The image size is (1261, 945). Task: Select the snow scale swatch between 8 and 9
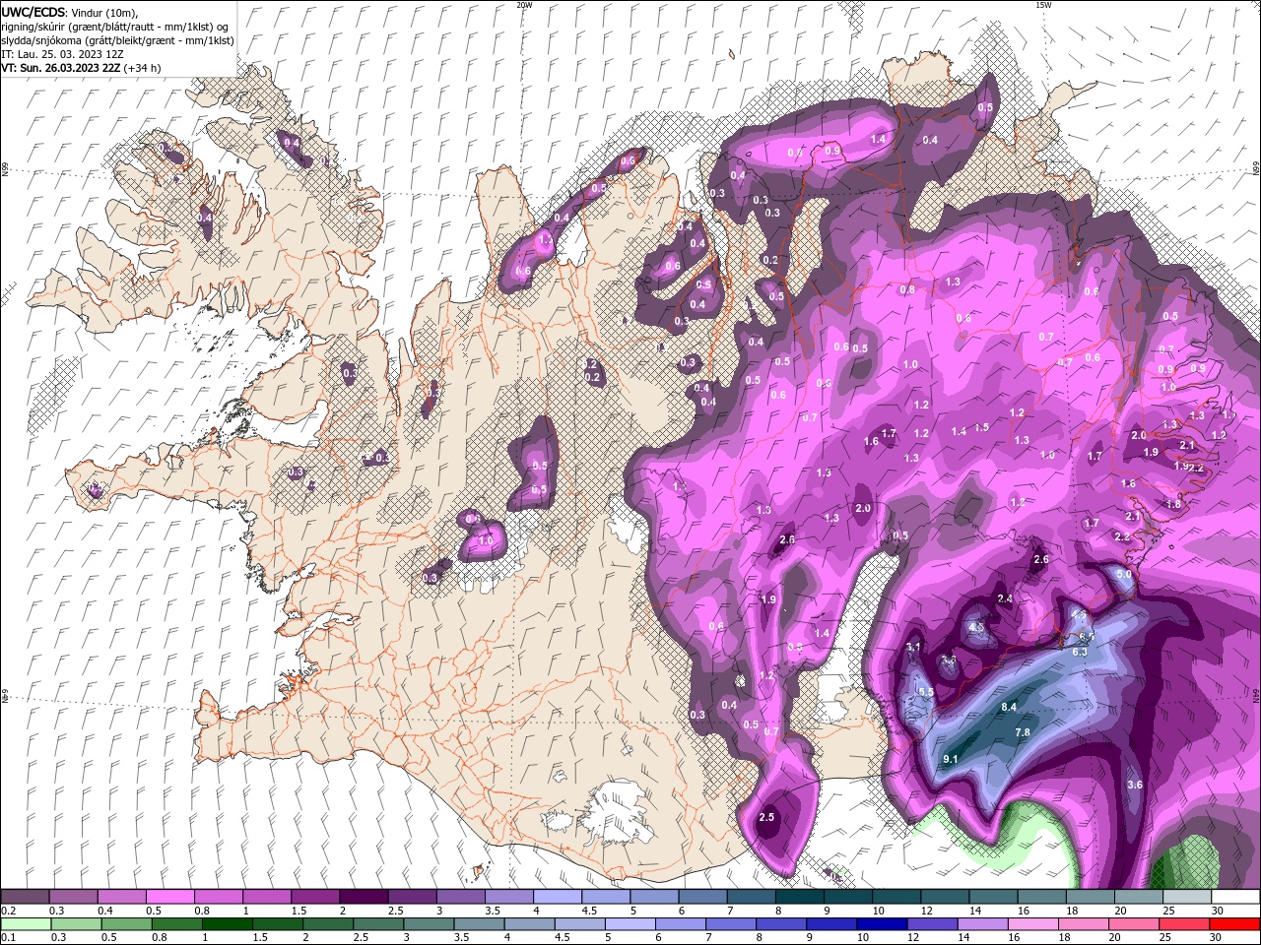(799, 897)
